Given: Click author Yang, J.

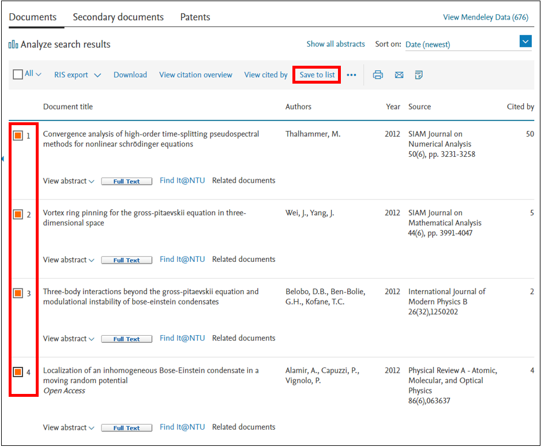Looking at the screenshot, I should coord(322,213).
